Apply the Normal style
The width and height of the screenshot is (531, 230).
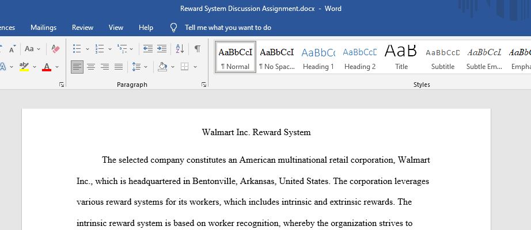coord(236,57)
